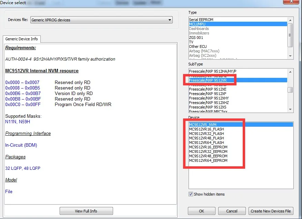Click 32 LQFP, 48 LQFP packages text
302x219 pixels.
pyautogui.click(x=23, y=168)
